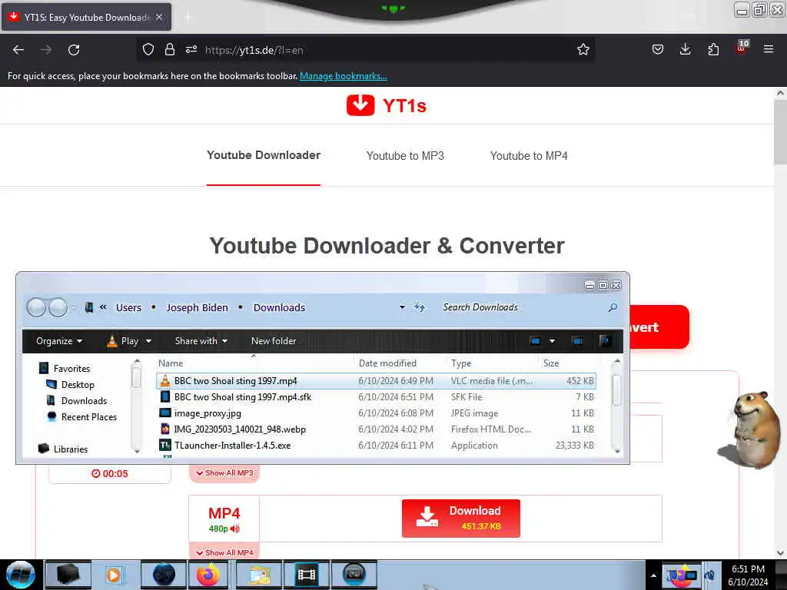Open a new browser tab with the plus button
The width and height of the screenshot is (787, 590).
(188, 18)
